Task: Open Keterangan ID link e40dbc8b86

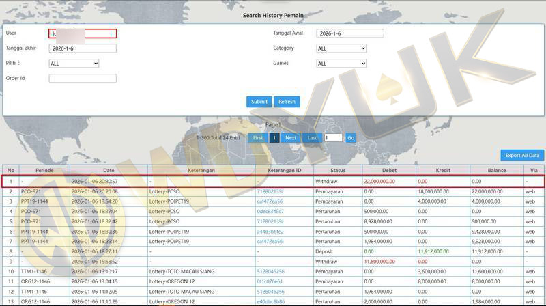Action: point(270,301)
